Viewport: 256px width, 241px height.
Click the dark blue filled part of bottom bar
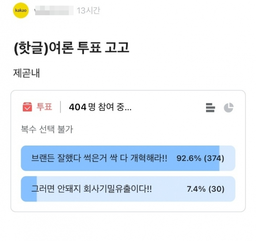[29, 189]
